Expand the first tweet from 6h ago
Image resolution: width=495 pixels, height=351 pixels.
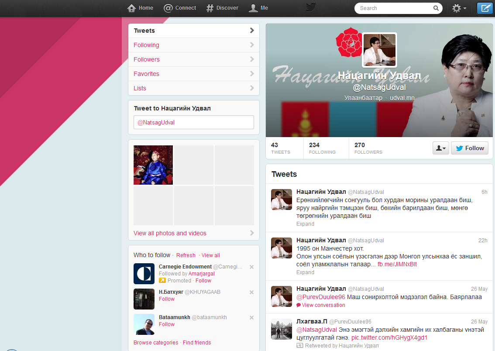tap(305, 224)
